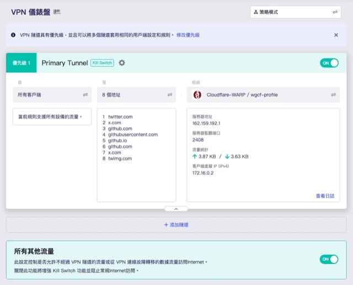Open the 策略模式 mode dropdown

coord(296,12)
